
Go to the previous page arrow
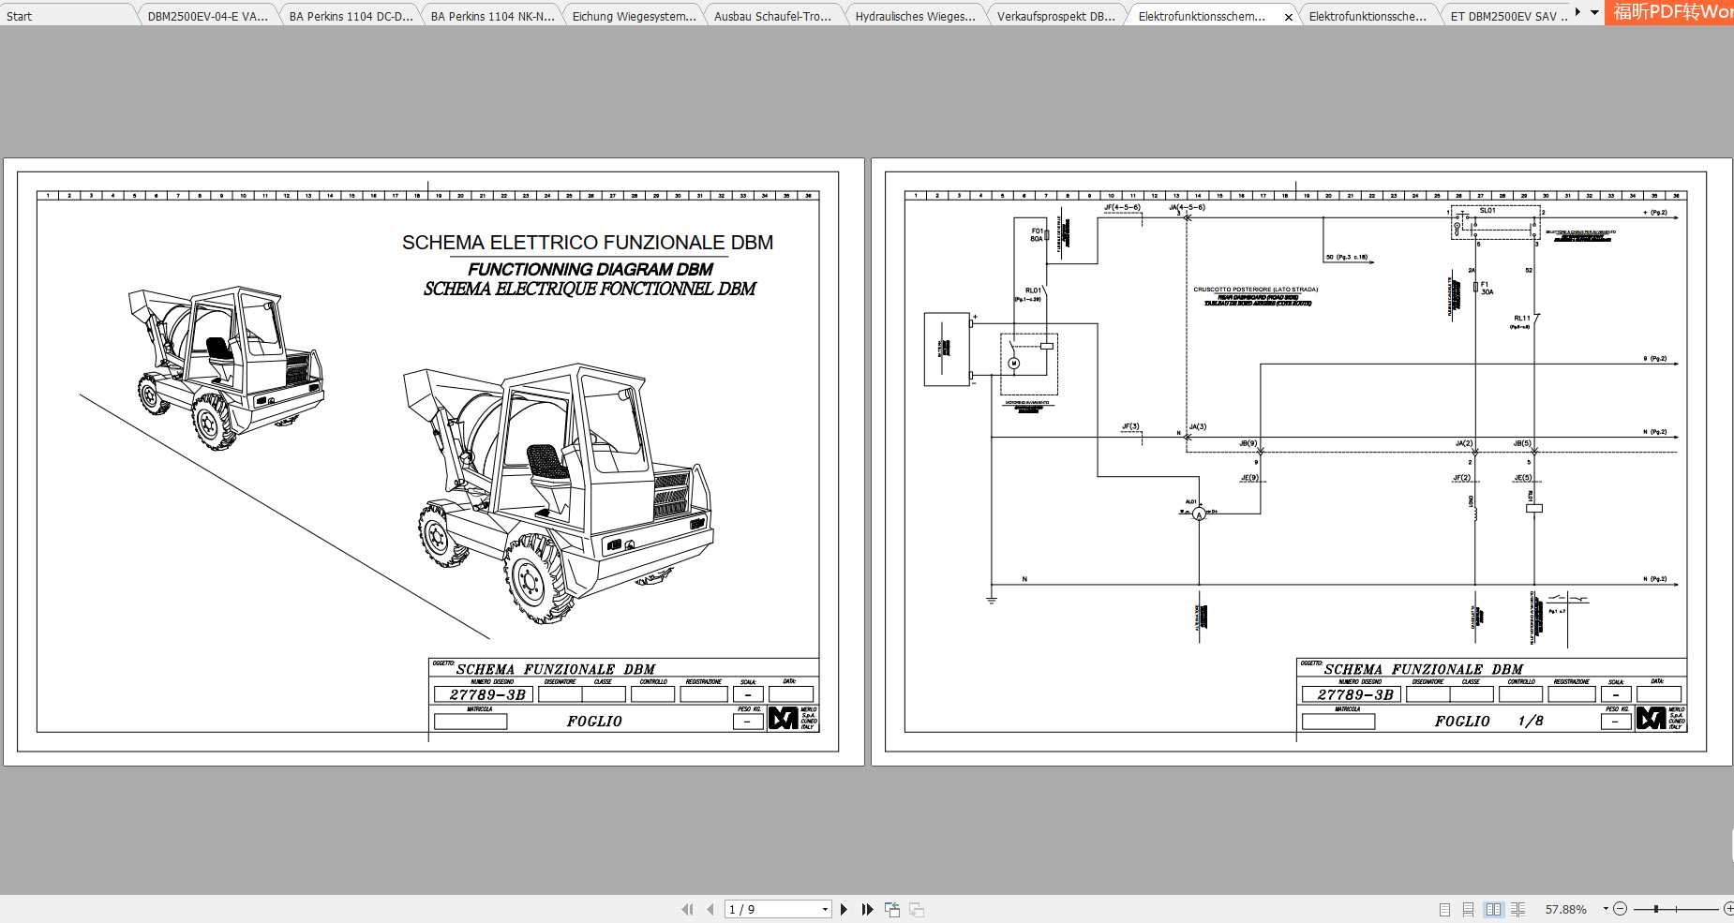(x=710, y=909)
